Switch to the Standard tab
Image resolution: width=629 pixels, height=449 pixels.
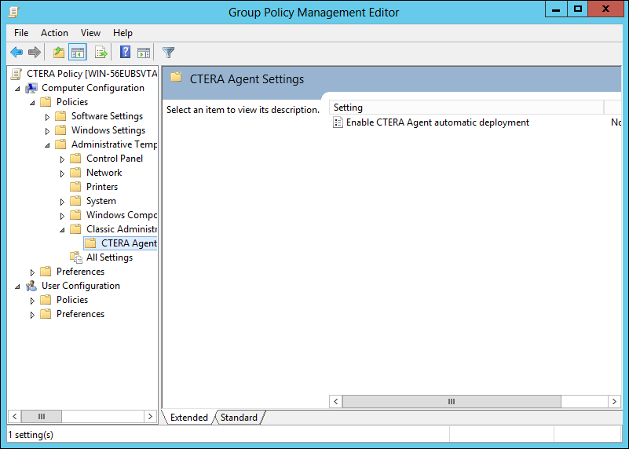coord(239,418)
